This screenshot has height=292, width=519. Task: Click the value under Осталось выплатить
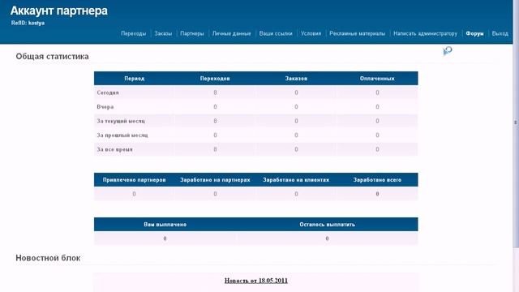[327, 238]
